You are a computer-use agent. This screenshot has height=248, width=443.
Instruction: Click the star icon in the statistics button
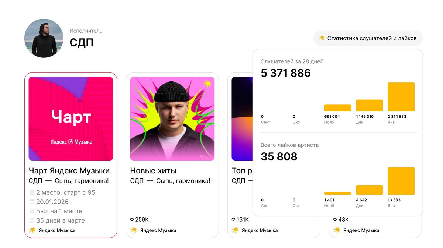(x=322, y=38)
